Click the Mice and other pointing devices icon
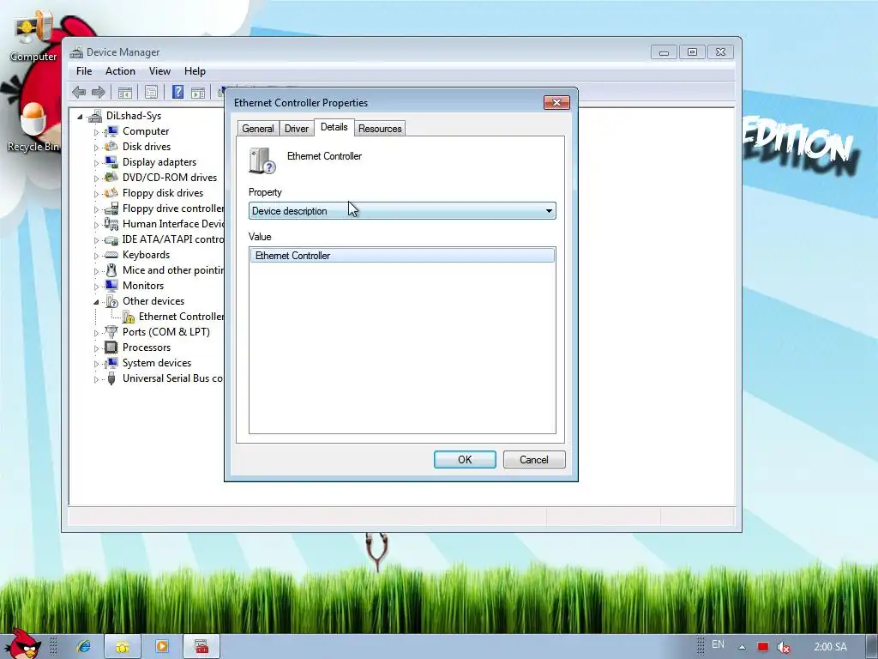The image size is (878, 659). coord(111,270)
